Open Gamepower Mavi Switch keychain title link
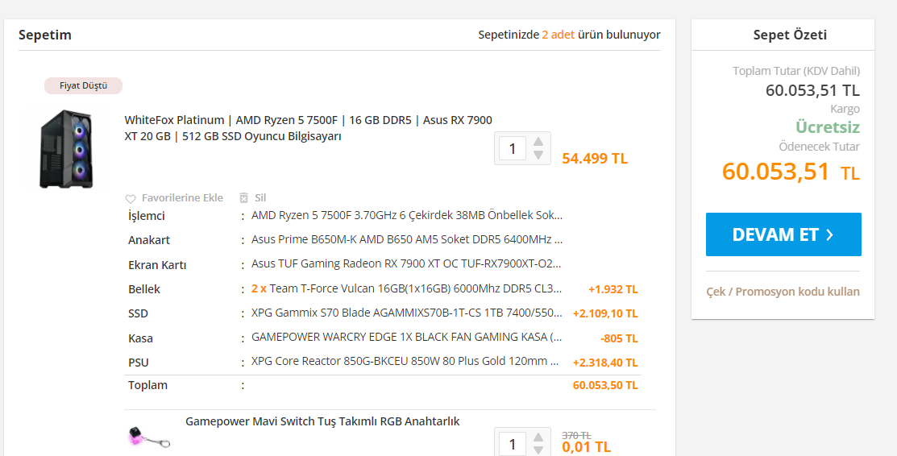 322,421
